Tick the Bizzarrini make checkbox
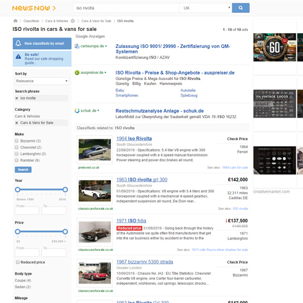The height and width of the screenshot is (303, 303). pyautogui.click(x=16, y=141)
